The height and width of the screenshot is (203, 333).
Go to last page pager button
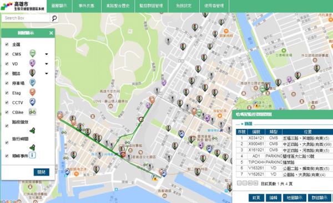click(256, 183)
